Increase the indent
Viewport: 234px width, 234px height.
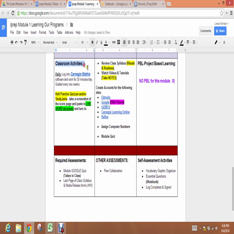point(169,42)
